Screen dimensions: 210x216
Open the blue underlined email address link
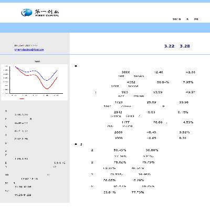coord(29,50)
